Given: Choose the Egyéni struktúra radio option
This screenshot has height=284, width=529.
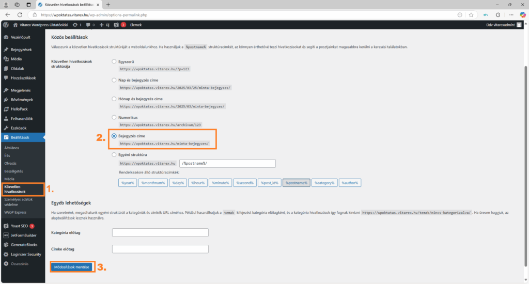Looking at the screenshot, I should 115,154.
